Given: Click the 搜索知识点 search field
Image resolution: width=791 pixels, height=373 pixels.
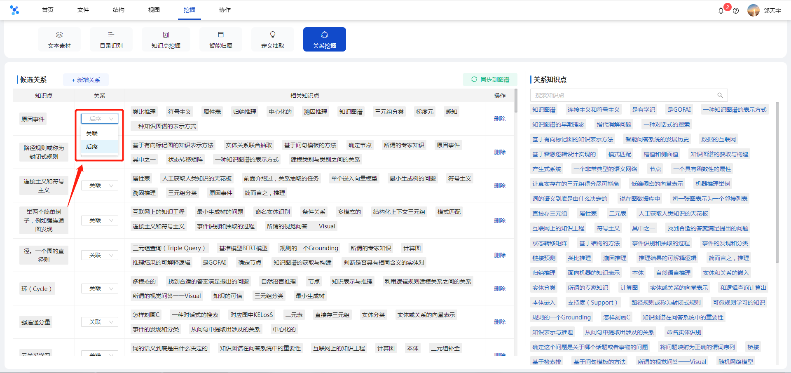Looking at the screenshot, I should 629,95.
